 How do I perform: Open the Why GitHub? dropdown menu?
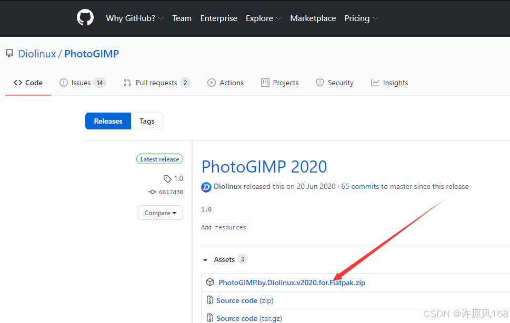point(134,18)
